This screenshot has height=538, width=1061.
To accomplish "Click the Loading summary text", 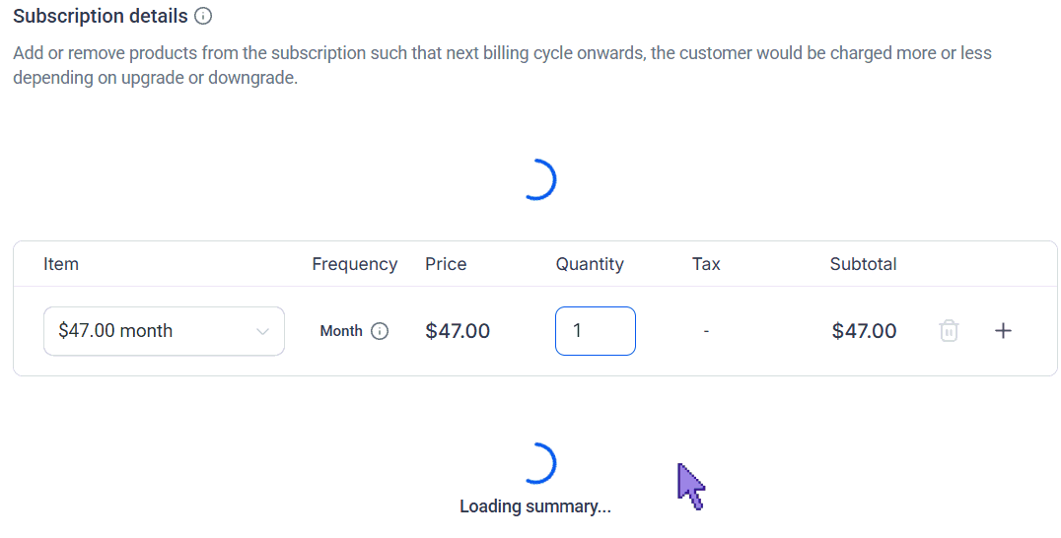I will [x=535, y=506].
